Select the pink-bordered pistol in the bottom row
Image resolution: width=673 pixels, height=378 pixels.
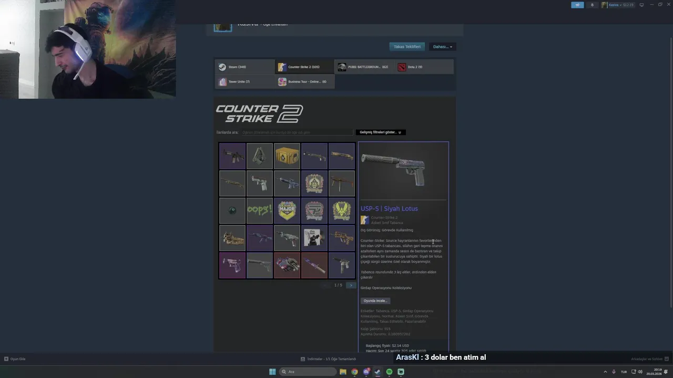click(x=232, y=265)
